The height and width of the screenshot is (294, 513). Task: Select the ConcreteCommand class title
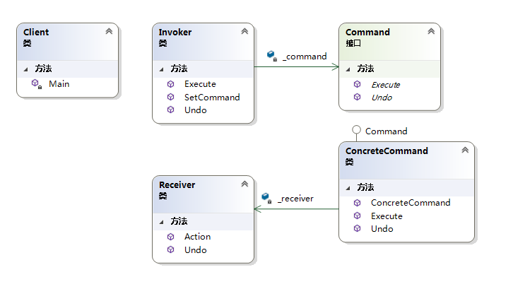pyautogui.click(x=387, y=151)
